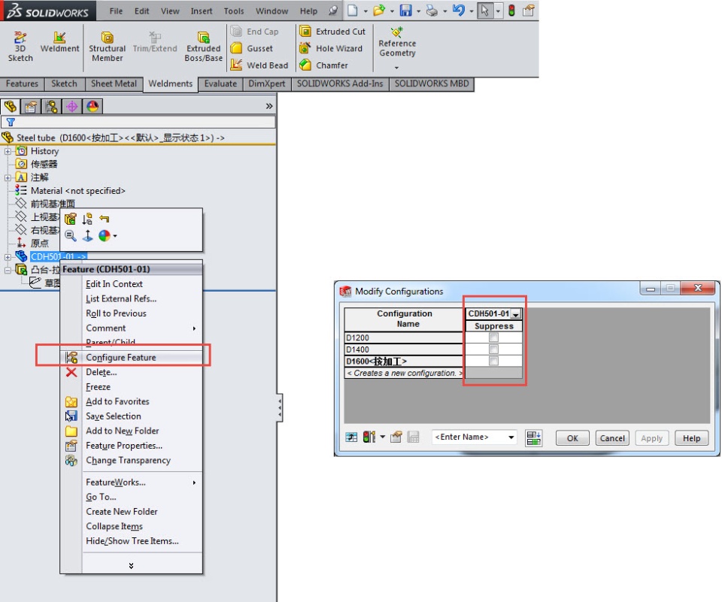Expand the CDH501-01 feature node
The height and width of the screenshot is (602, 722).
coord(8,257)
